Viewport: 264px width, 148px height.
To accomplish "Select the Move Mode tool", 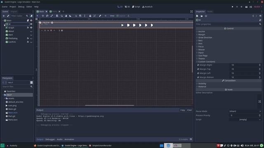I will click(43, 16).
